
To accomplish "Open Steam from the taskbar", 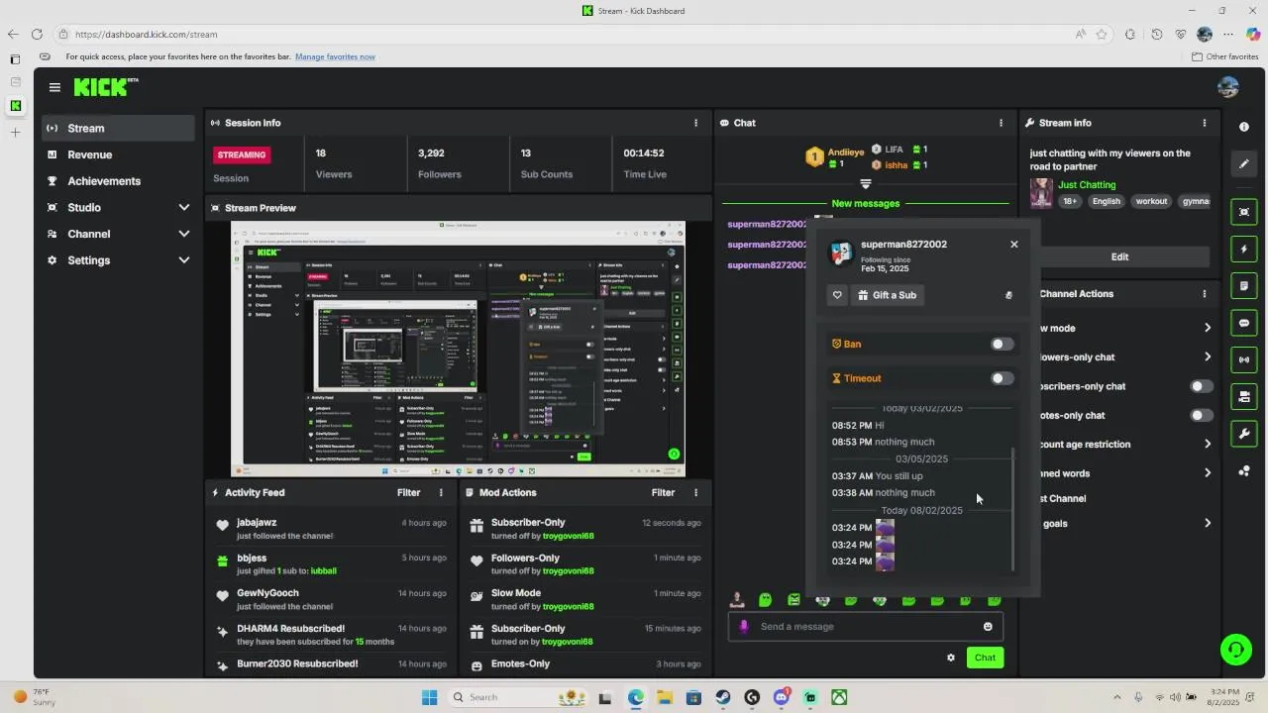I will [x=723, y=697].
